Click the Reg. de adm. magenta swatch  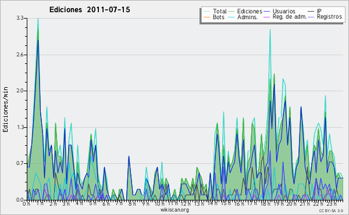click(267, 17)
